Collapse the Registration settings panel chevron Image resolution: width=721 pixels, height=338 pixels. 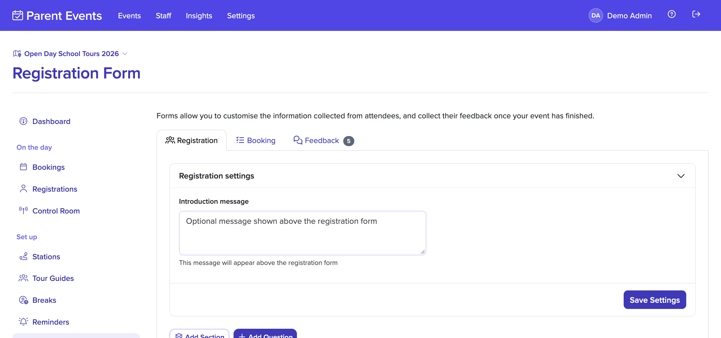tap(681, 176)
